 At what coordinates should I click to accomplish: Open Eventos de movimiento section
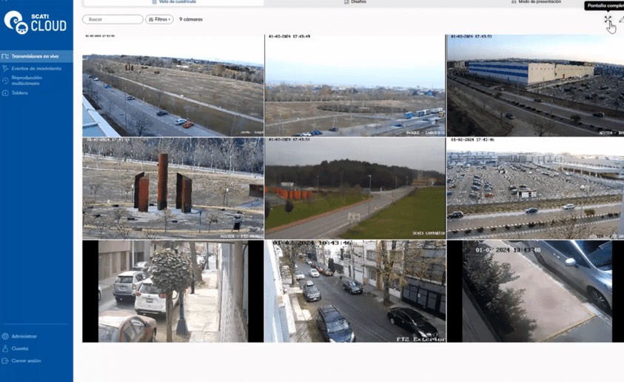tap(36, 68)
